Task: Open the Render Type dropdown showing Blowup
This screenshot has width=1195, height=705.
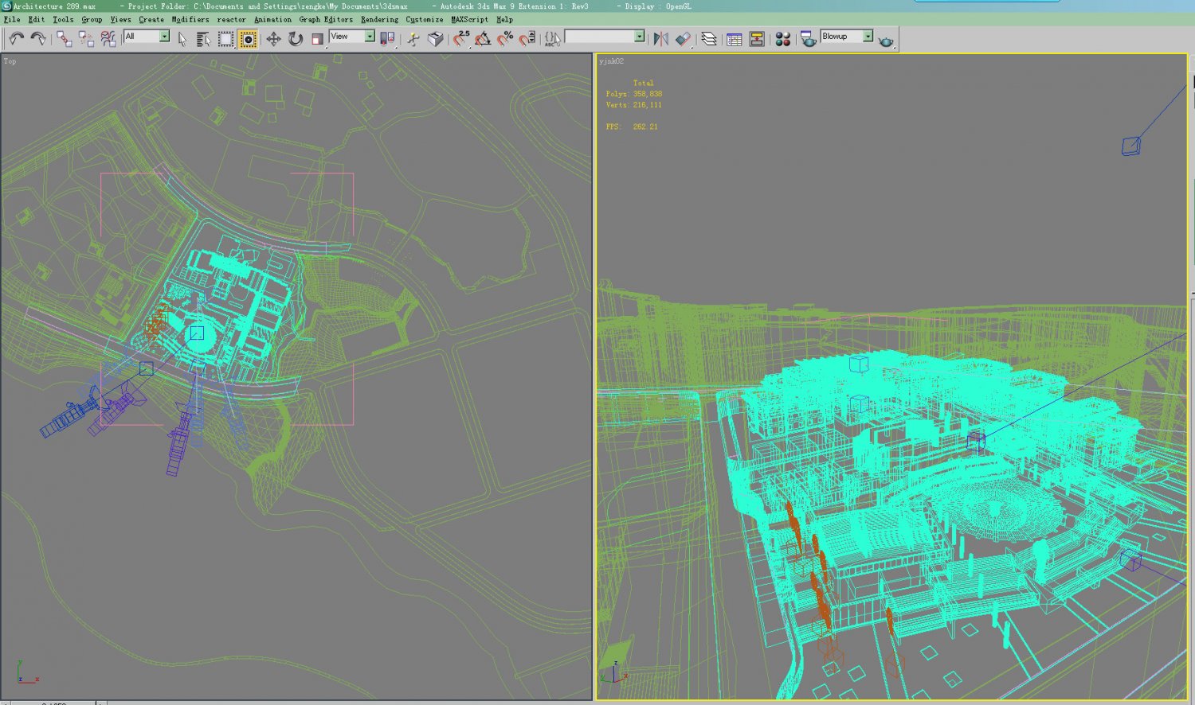Action: (x=869, y=35)
